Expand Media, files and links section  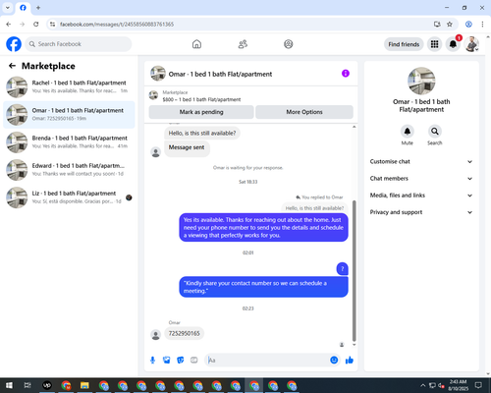421,196
